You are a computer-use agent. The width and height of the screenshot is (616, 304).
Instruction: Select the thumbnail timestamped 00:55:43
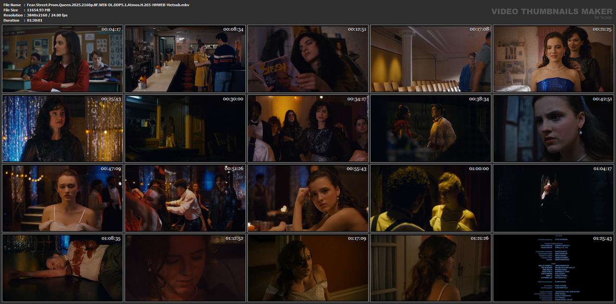pos(308,198)
